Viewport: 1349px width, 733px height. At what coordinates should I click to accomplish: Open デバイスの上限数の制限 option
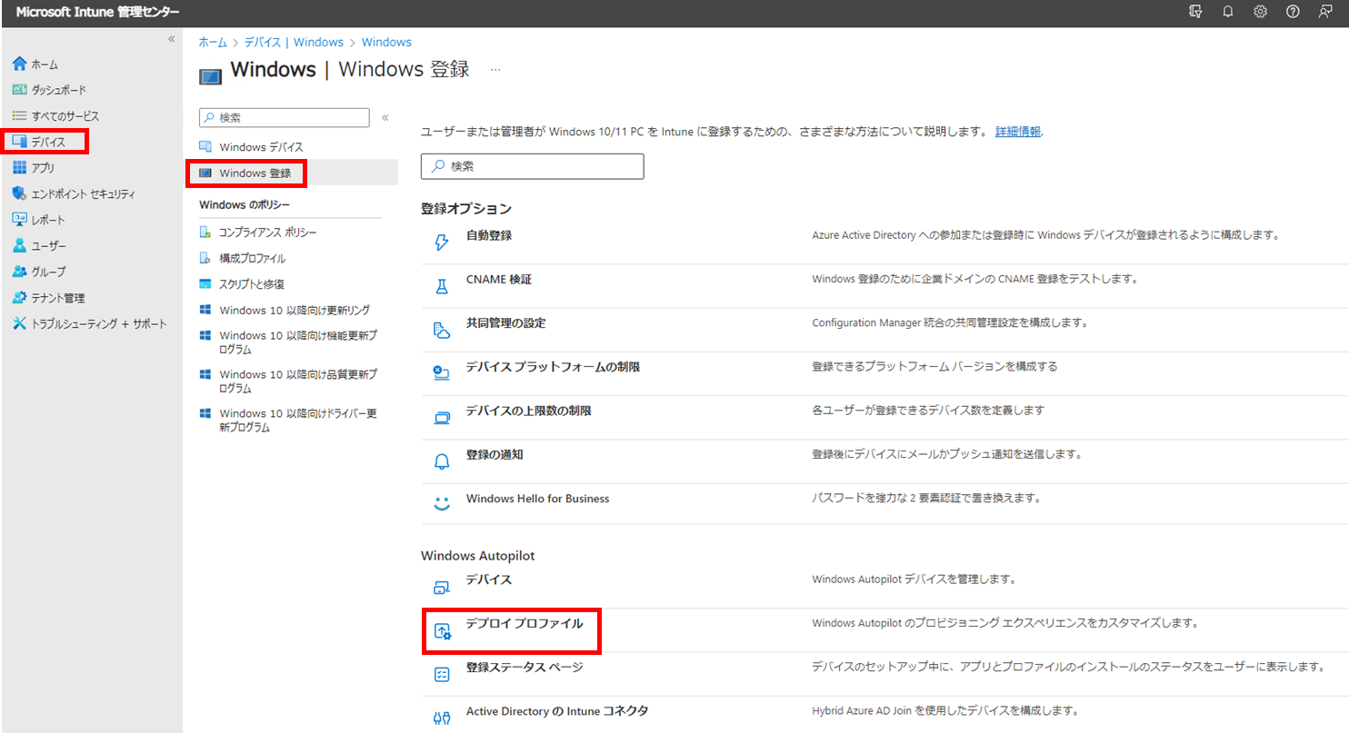(529, 411)
